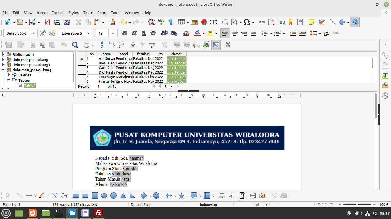This screenshot has height=219, width=391.
Task: Open the Insert menu
Action: point(42,13)
